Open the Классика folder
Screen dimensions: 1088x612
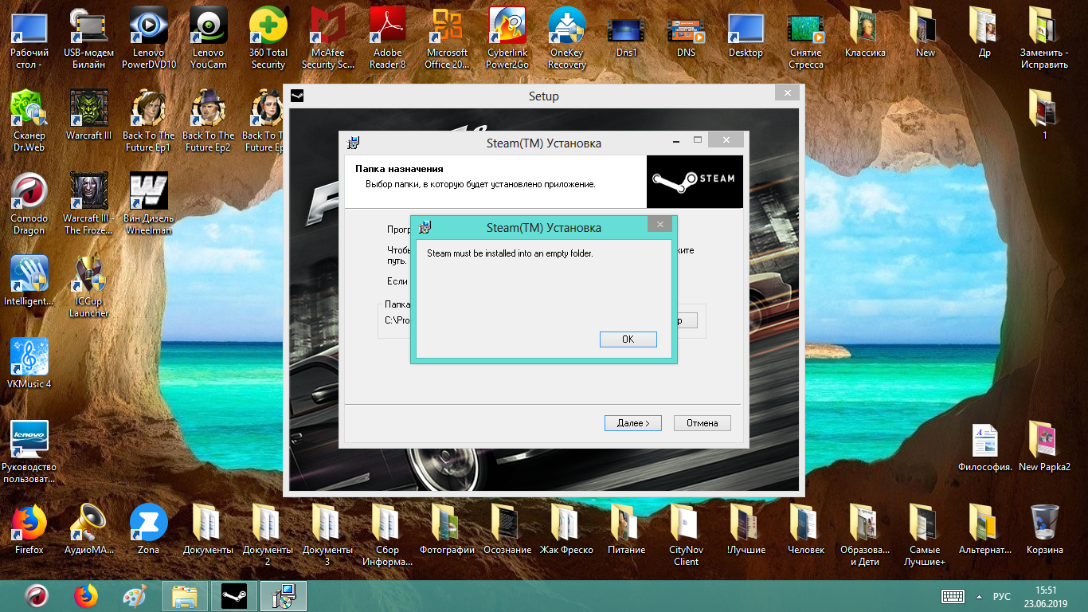pos(865,32)
